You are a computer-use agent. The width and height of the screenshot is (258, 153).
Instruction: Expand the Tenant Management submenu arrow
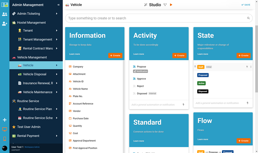[57, 40]
